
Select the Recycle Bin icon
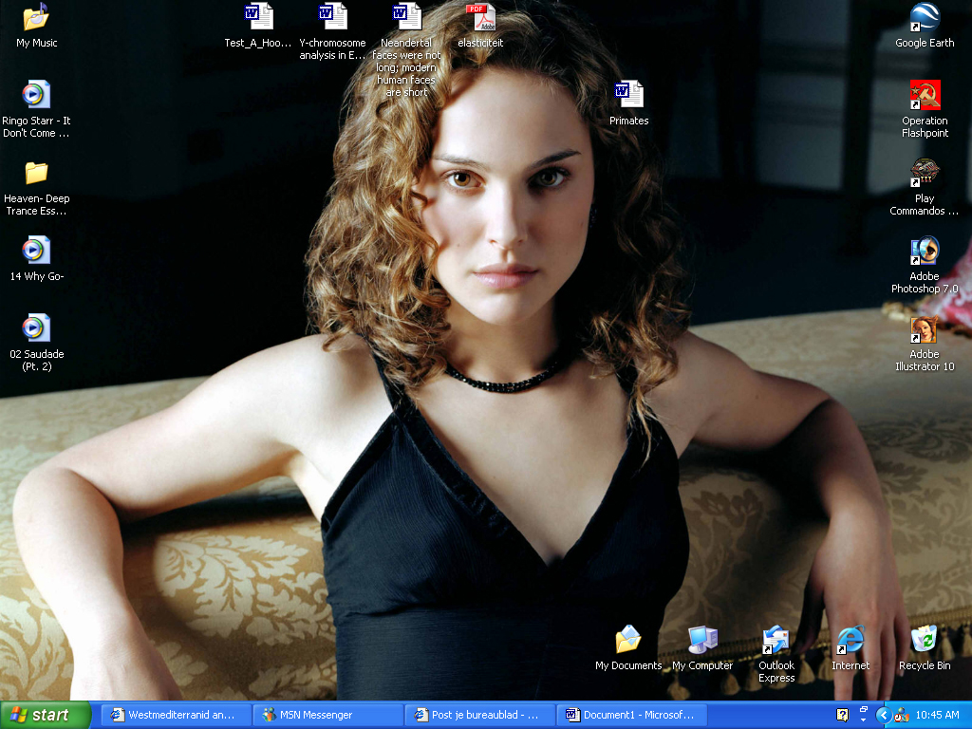pyautogui.click(x=924, y=640)
